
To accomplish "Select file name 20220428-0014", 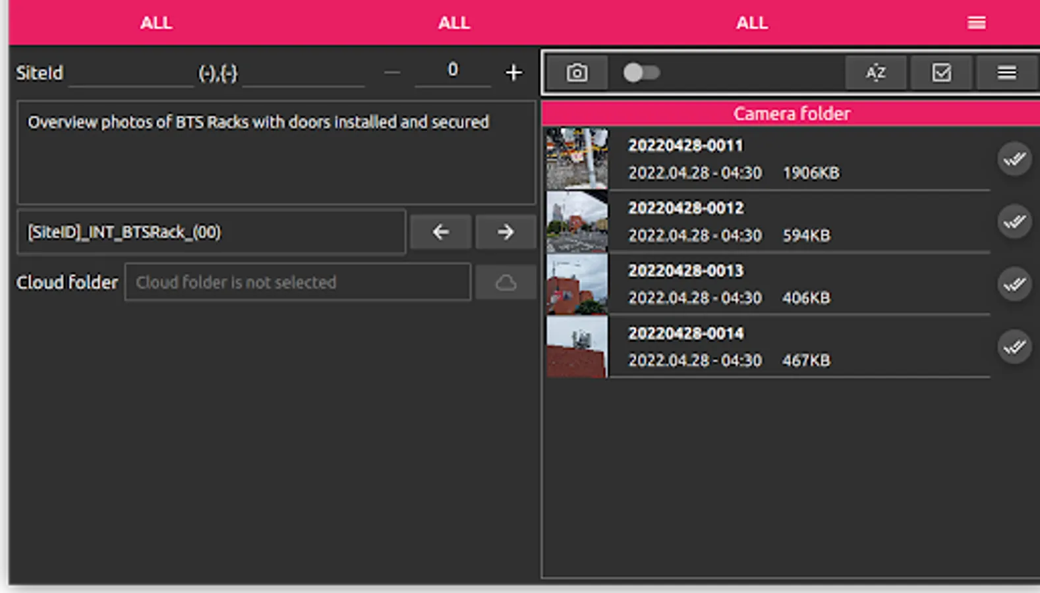I will [x=685, y=333].
